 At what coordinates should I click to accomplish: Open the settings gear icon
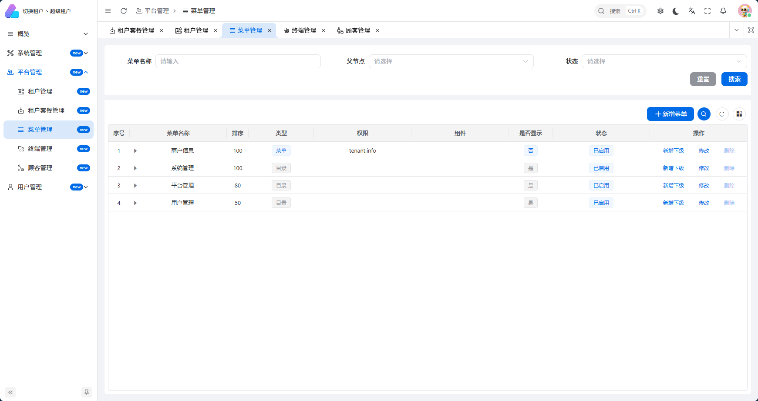[660, 11]
